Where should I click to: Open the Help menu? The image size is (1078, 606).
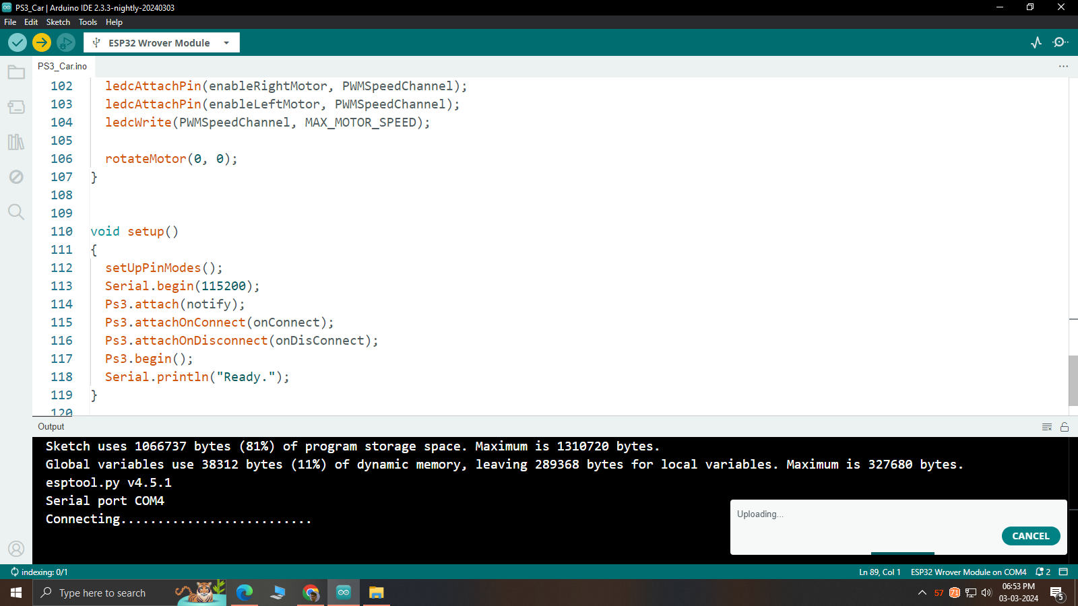click(114, 22)
